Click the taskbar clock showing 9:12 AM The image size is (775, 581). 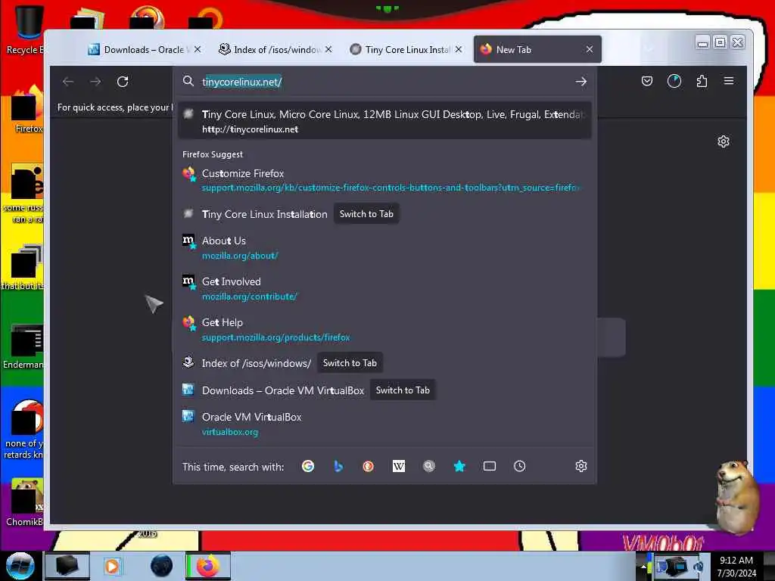tap(736, 567)
